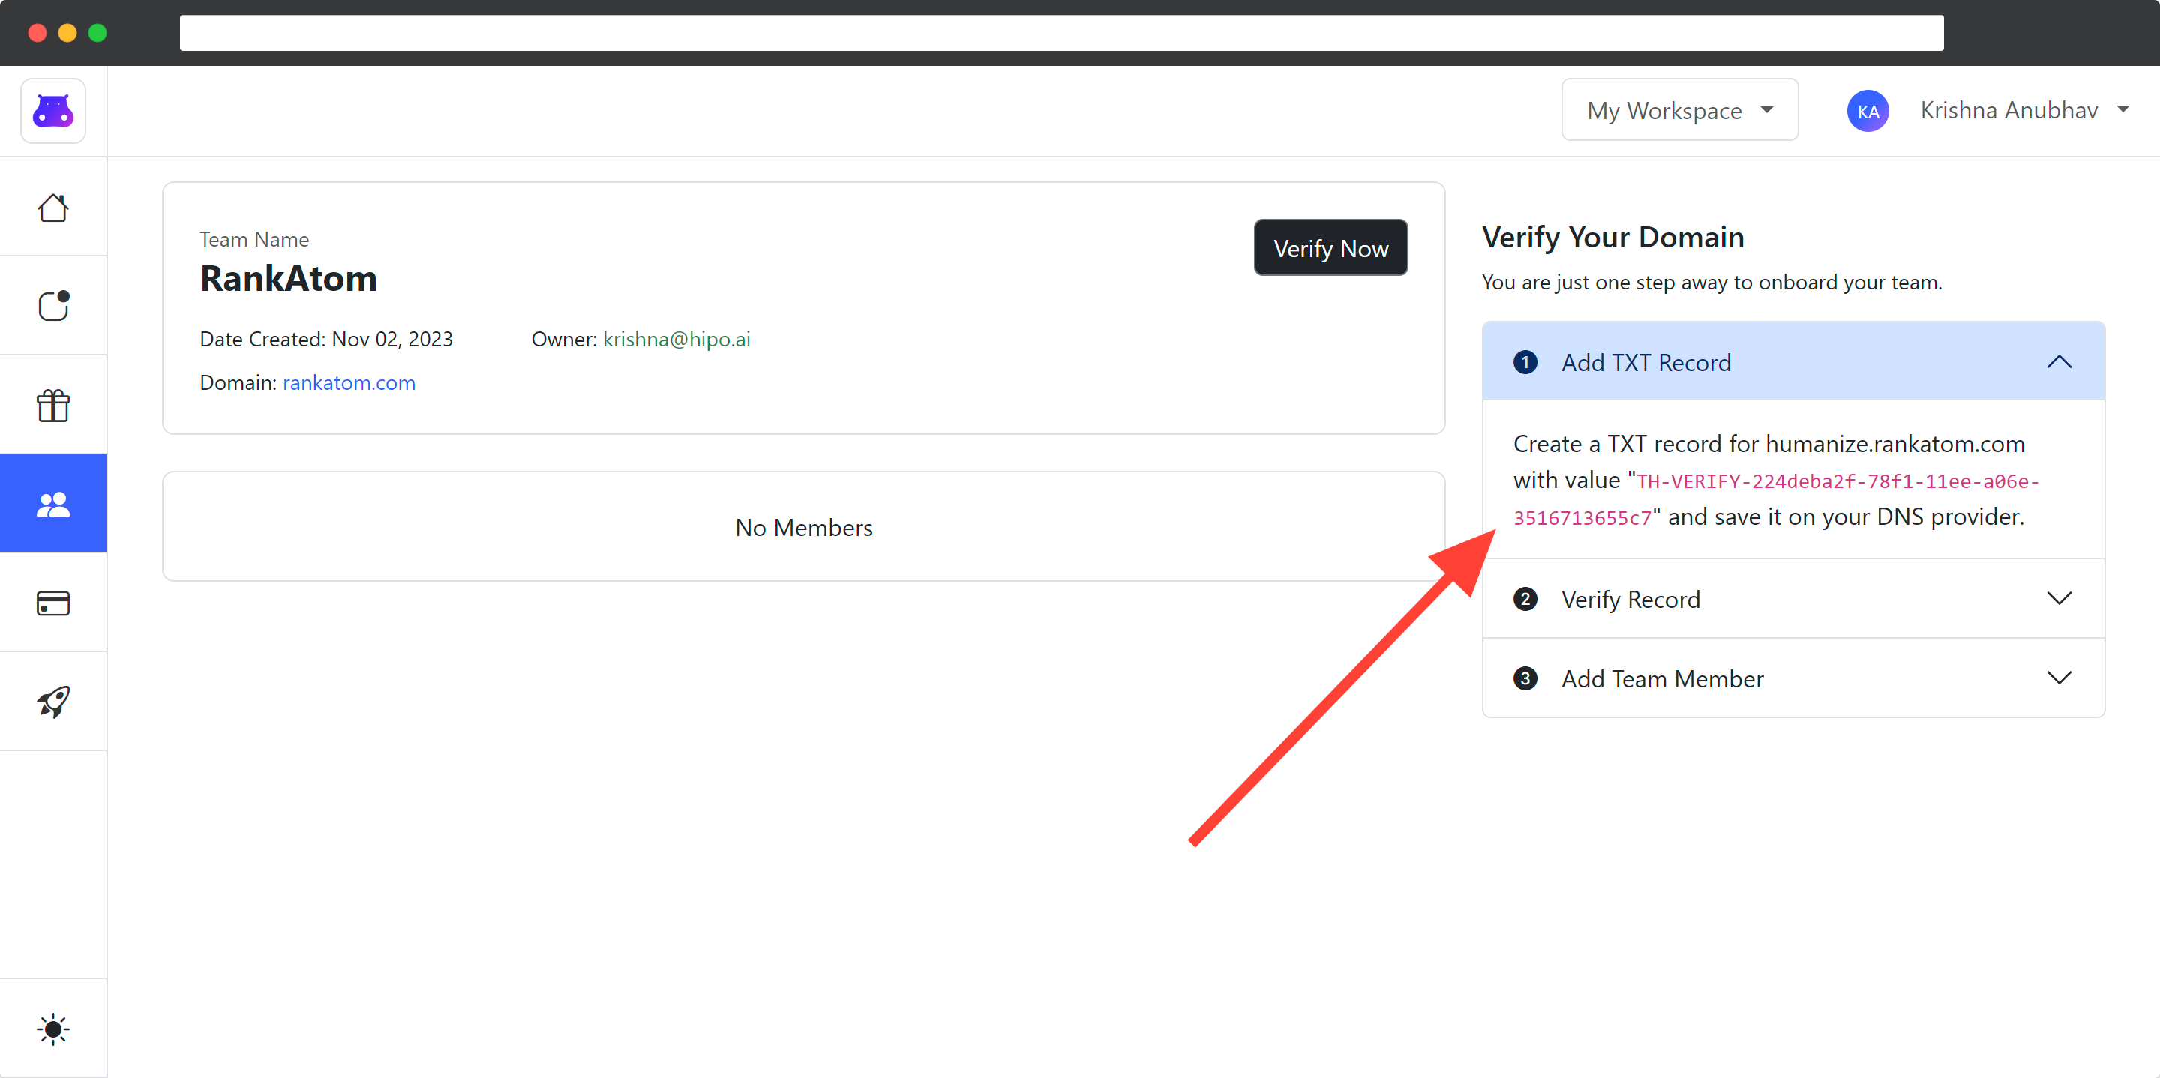
Task: Click the Verify Your Domain heading
Action: tap(1612, 237)
